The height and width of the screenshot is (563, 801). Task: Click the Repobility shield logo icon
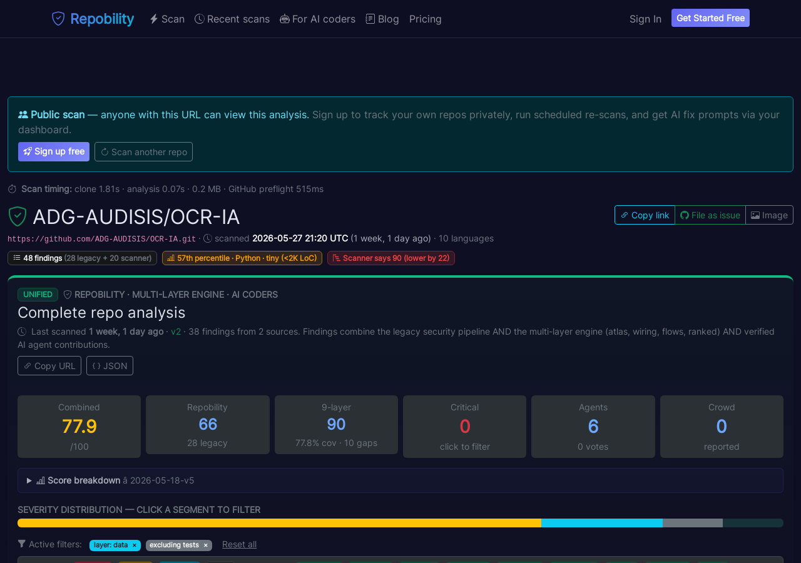coord(58,19)
